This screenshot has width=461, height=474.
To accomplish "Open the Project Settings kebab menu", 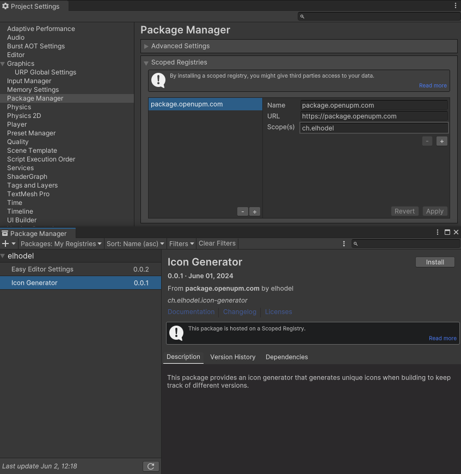I will 455,5.
